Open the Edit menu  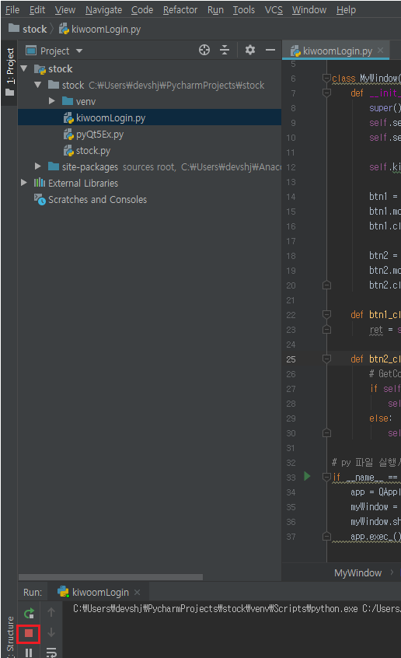37,9
